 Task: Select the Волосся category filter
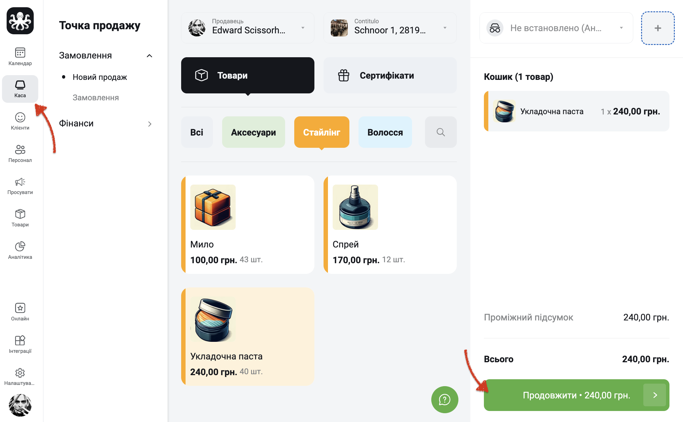385,132
